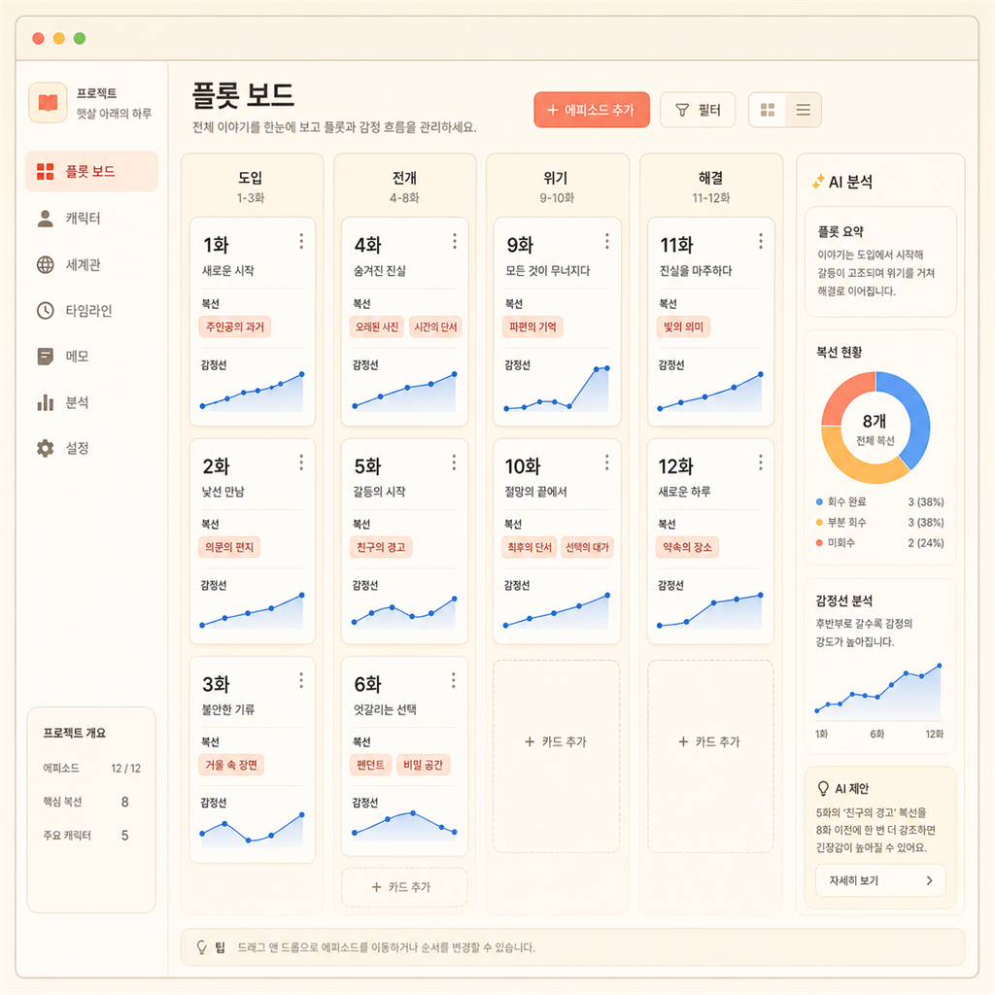Select the 해결 column header
This screenshot has width=995, height=995.
(710, 187)
